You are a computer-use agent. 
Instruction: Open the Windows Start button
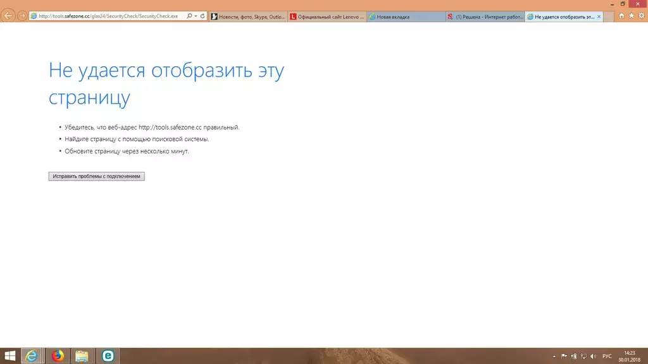pos(9,356)
